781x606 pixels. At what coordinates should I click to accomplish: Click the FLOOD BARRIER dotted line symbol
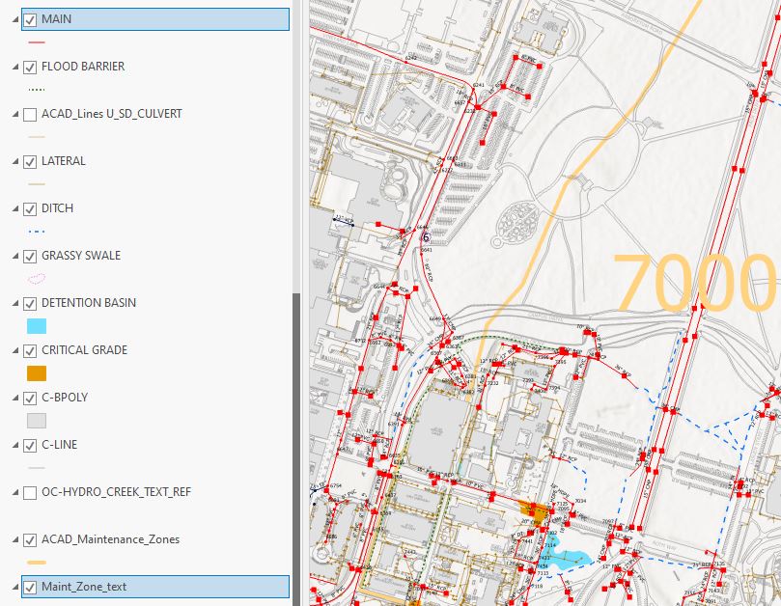tap(36, 89)
